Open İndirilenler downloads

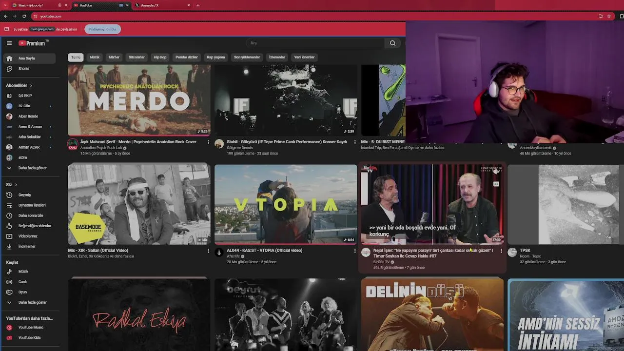pos(29,246)
